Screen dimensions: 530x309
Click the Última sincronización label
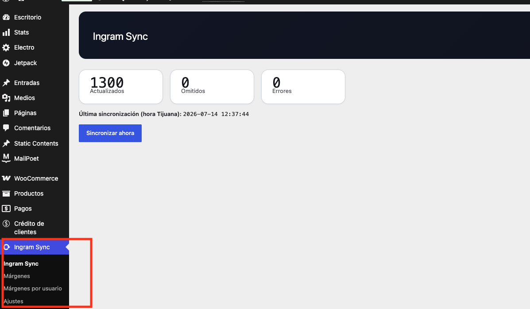pyautogui.click(x=130, y=114)
